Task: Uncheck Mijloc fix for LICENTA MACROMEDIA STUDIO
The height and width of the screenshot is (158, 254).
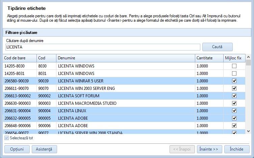Action: click(x=234, y=103)
